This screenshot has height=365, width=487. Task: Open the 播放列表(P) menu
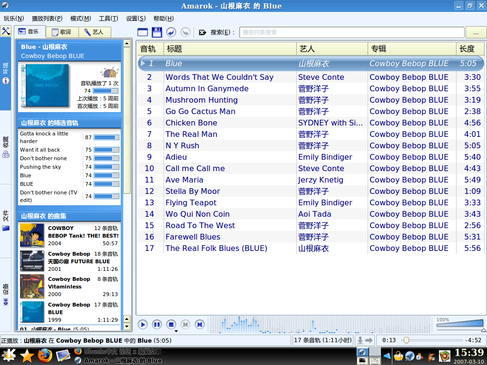tap(47, 19)
